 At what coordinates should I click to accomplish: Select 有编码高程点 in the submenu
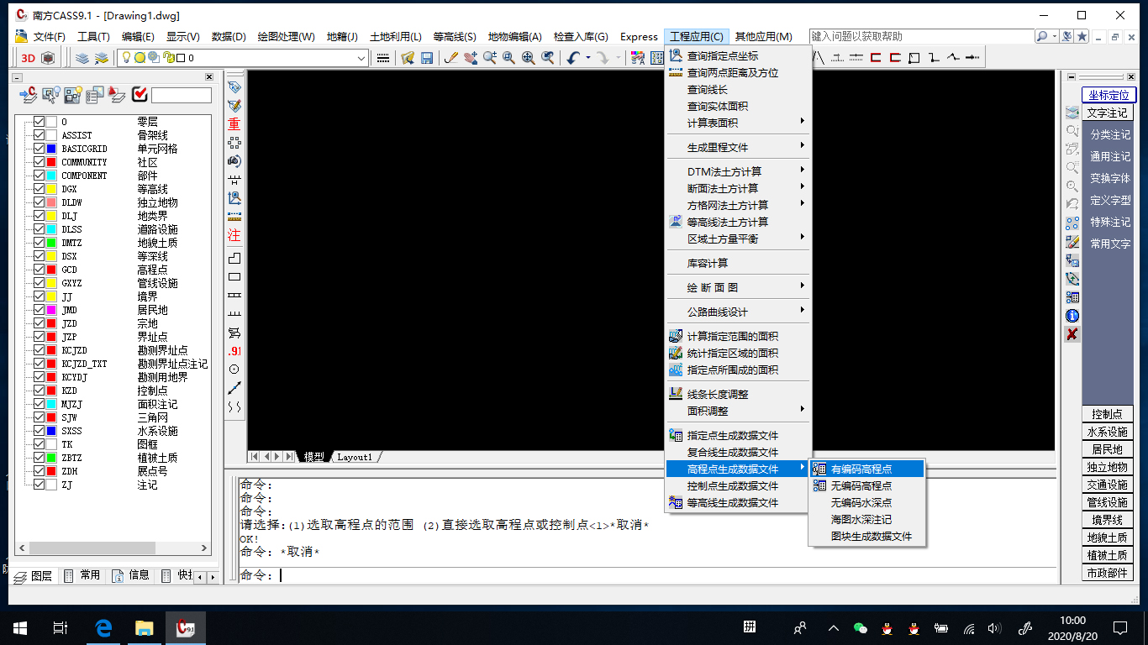click(x=867, y=469)
